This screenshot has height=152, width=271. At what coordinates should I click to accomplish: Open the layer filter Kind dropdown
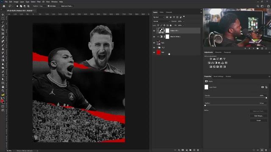[159, 17]
